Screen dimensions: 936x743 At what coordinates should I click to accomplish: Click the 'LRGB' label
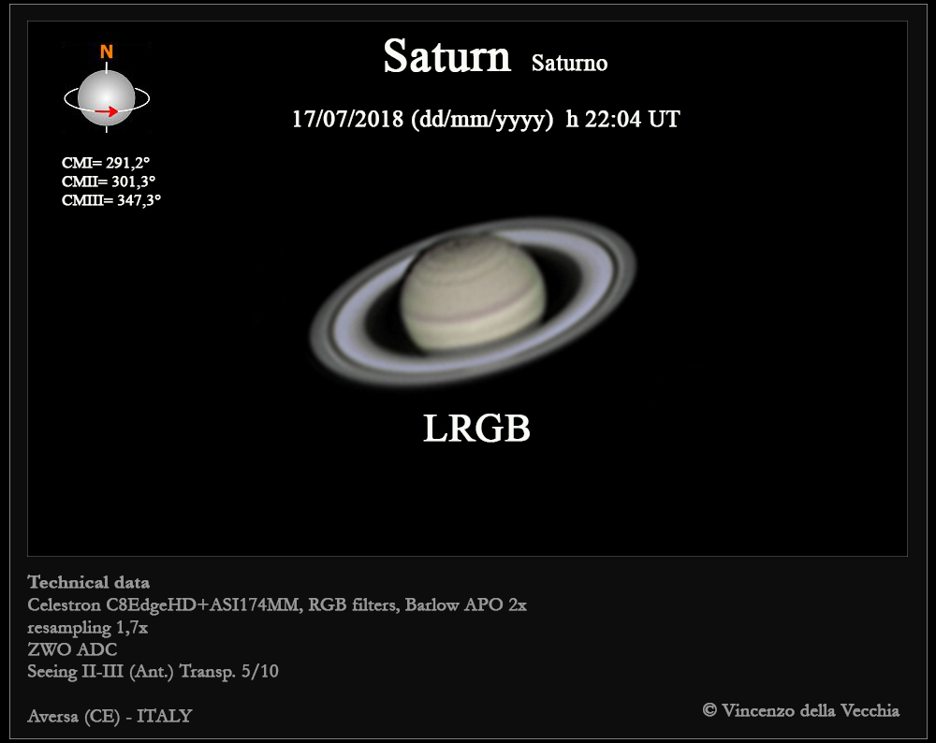(476, 429)
